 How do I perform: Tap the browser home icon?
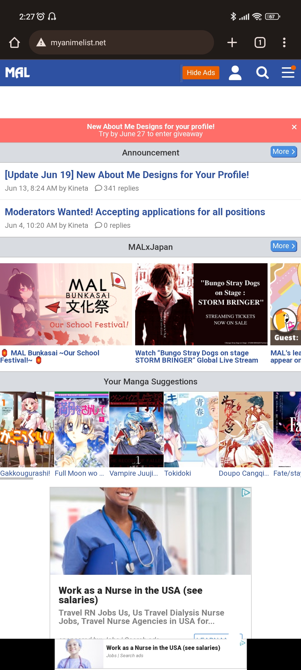click(14, 43)
